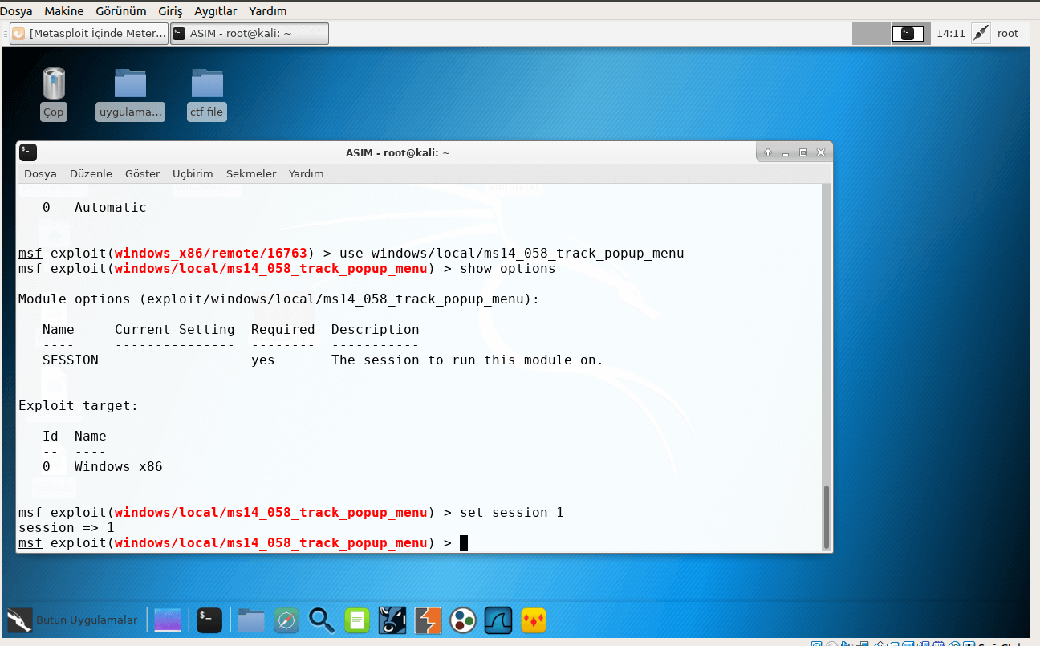Select the uygulama... folder on desktop

pos(131,93)
